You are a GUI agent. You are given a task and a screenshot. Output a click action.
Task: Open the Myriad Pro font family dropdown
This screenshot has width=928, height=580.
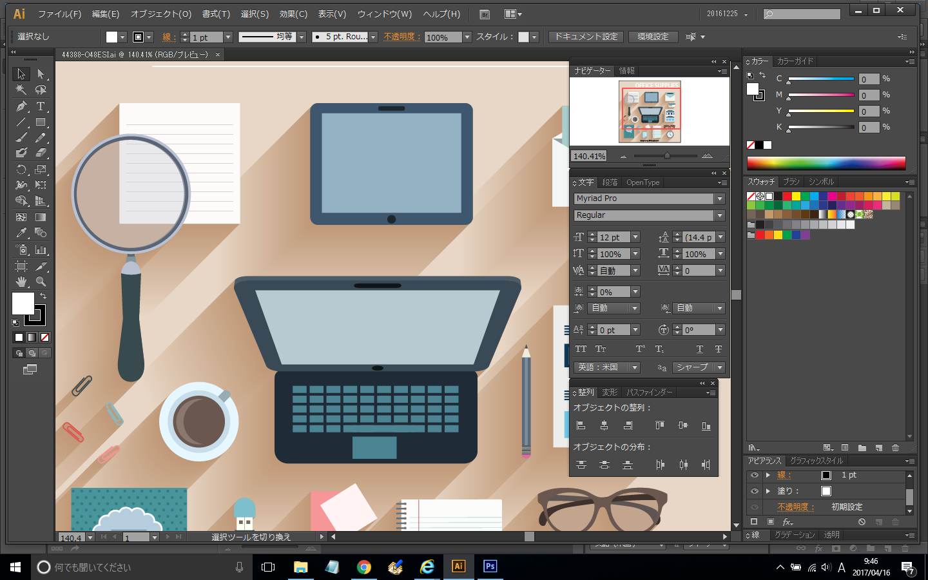pyautogui.click(x=720, y=199)
